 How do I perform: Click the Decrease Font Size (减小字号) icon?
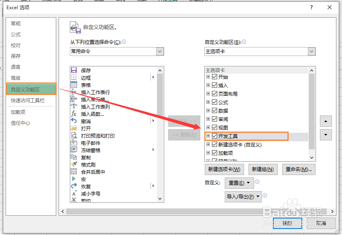[74, 194]
